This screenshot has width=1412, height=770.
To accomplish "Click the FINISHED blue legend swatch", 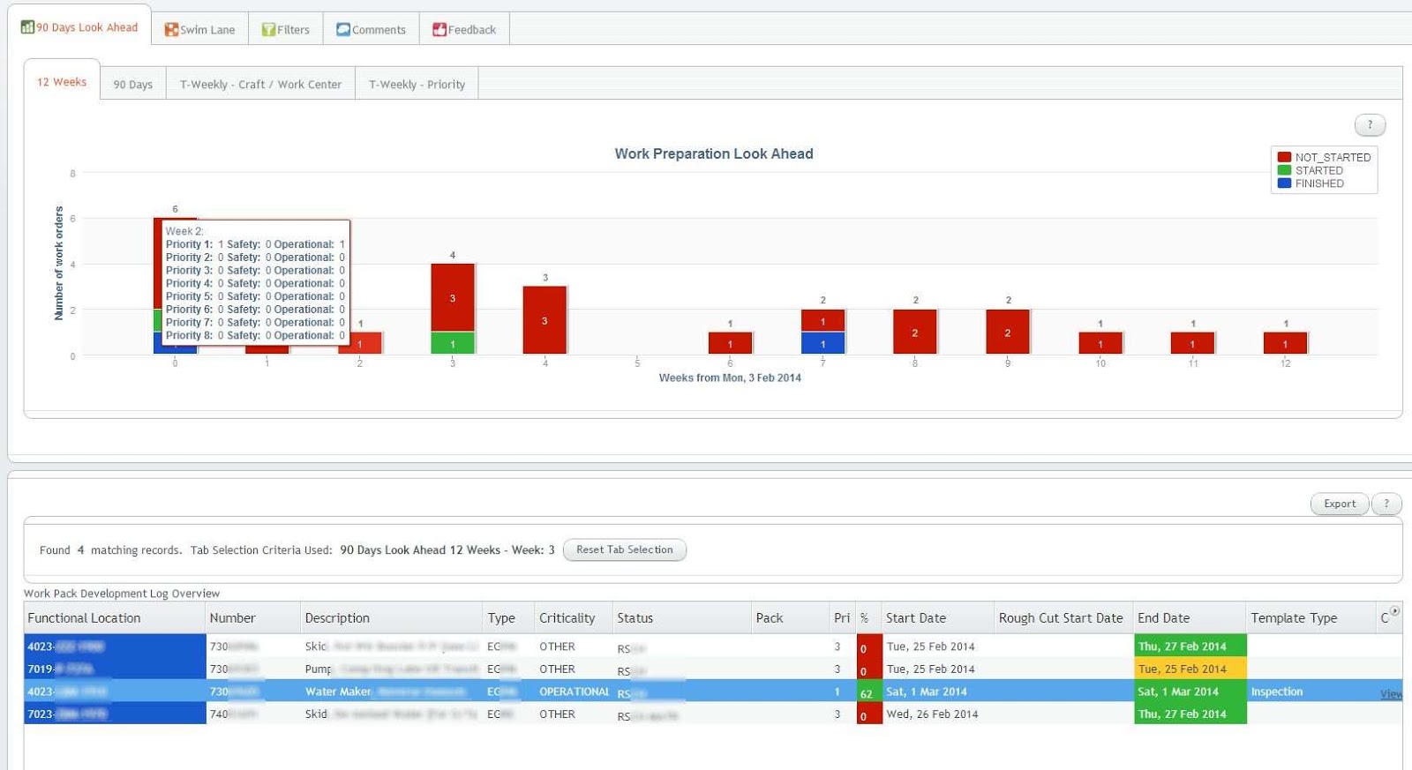I will pos(1284,183).
